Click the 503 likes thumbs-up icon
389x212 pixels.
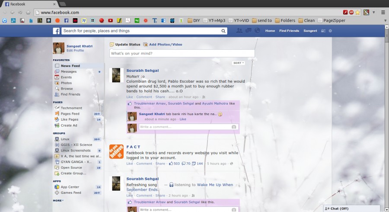(171, 164)
